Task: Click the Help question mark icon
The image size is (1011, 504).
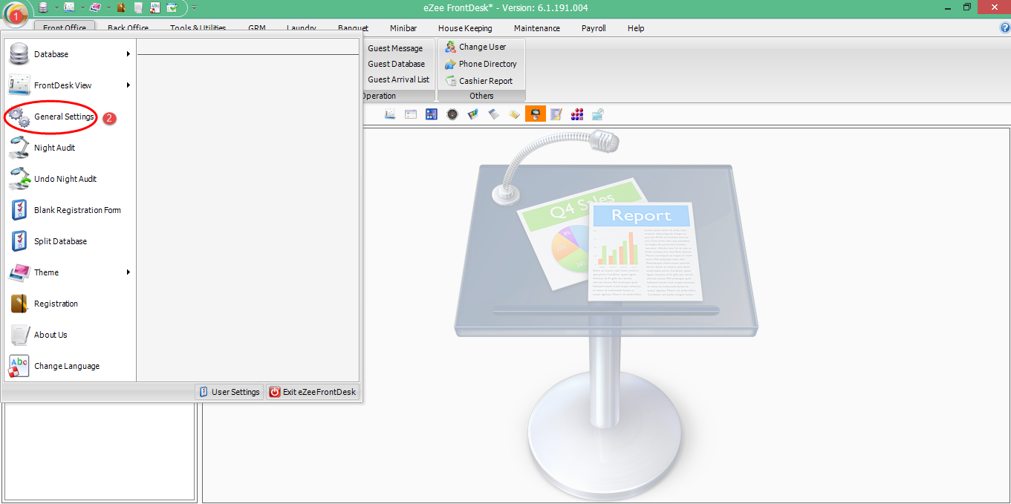Action: [x=1004, y=28]
